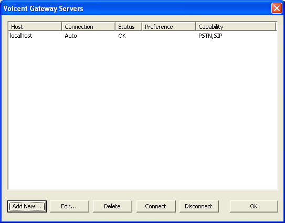Screen dimensions: 285x223
Task: Click the Auto connection value in the row
Action: [71, 36]
